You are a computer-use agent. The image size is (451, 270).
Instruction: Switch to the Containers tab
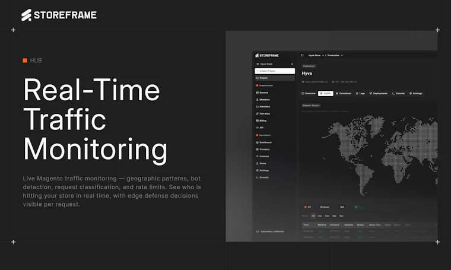[344, 93]
